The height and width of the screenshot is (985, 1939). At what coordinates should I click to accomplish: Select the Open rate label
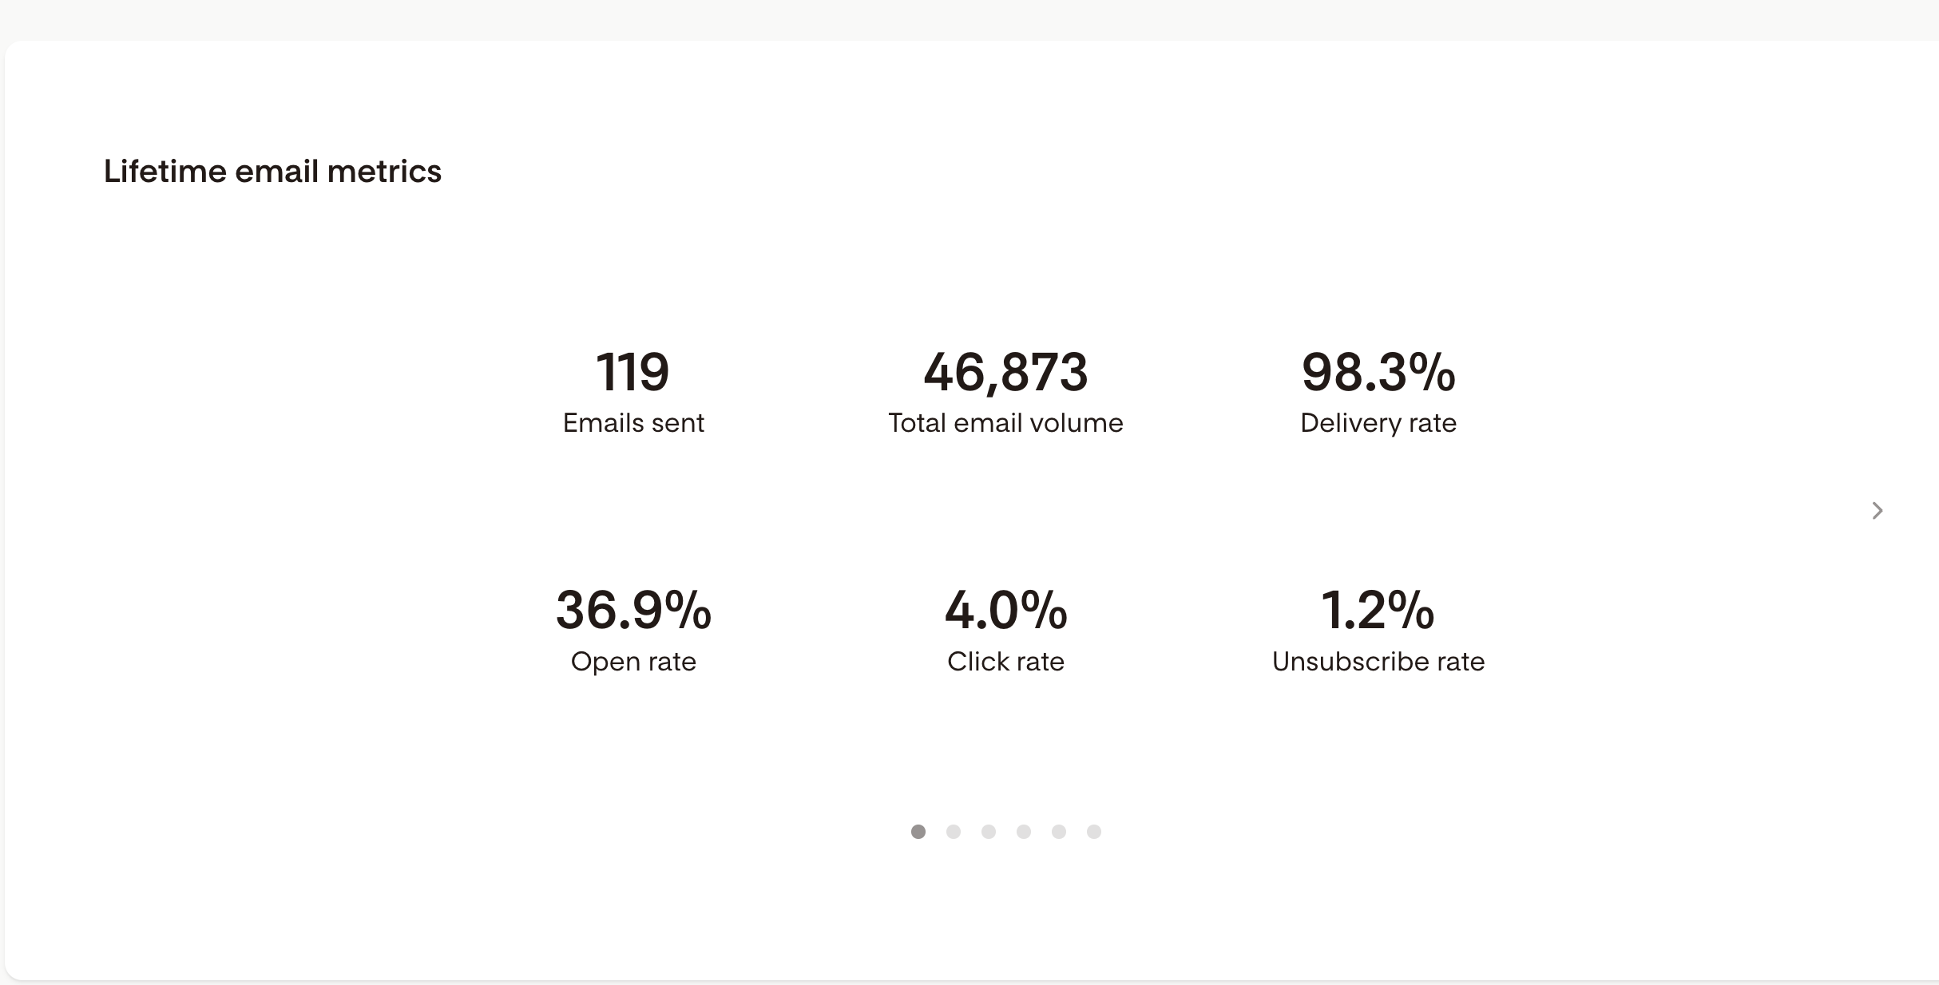(x=633, y=662)
